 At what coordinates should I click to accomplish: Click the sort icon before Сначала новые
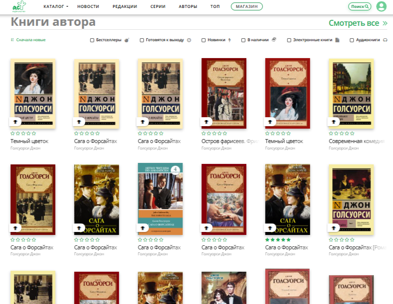[12, 40]
